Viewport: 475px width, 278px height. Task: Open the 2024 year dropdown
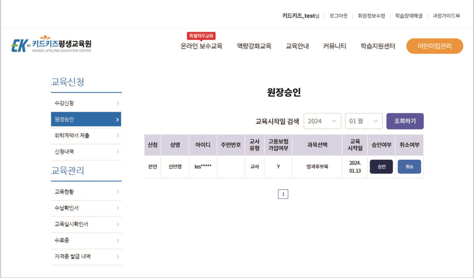point(322,121)
